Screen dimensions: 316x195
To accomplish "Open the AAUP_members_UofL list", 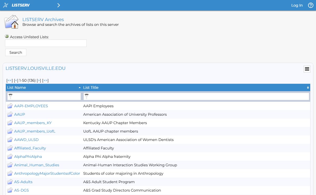I will [35, 131].
